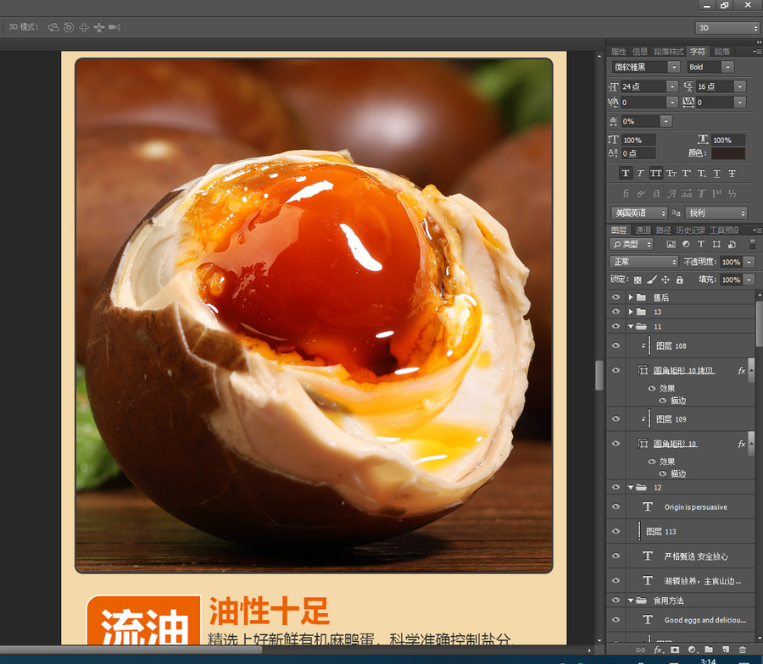Open the 微软雅黑 font family dropdown
Viewport: 763px width, 664px height.
pos(673,67)
